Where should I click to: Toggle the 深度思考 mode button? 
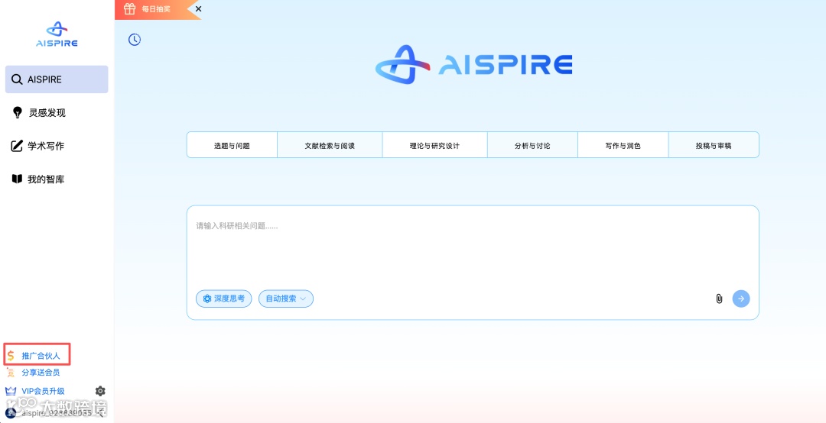pyautogui.click(x=224, y=299)
